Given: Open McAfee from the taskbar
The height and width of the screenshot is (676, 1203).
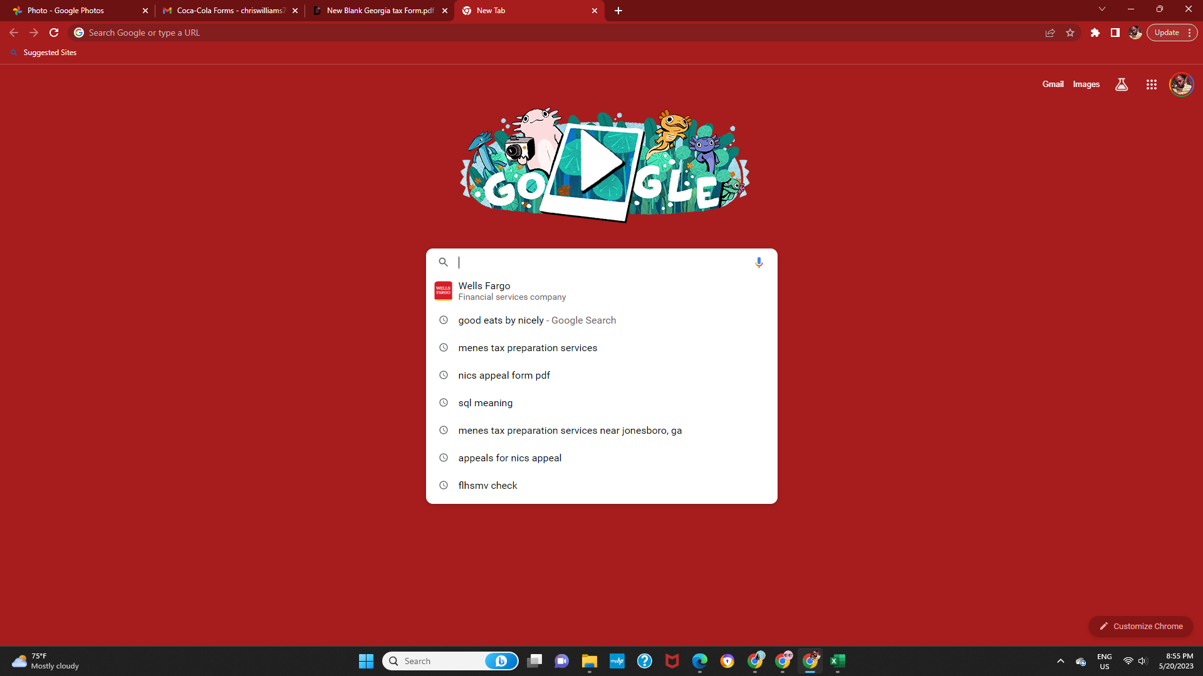Looking at the screenshot, I should [672, 661].
